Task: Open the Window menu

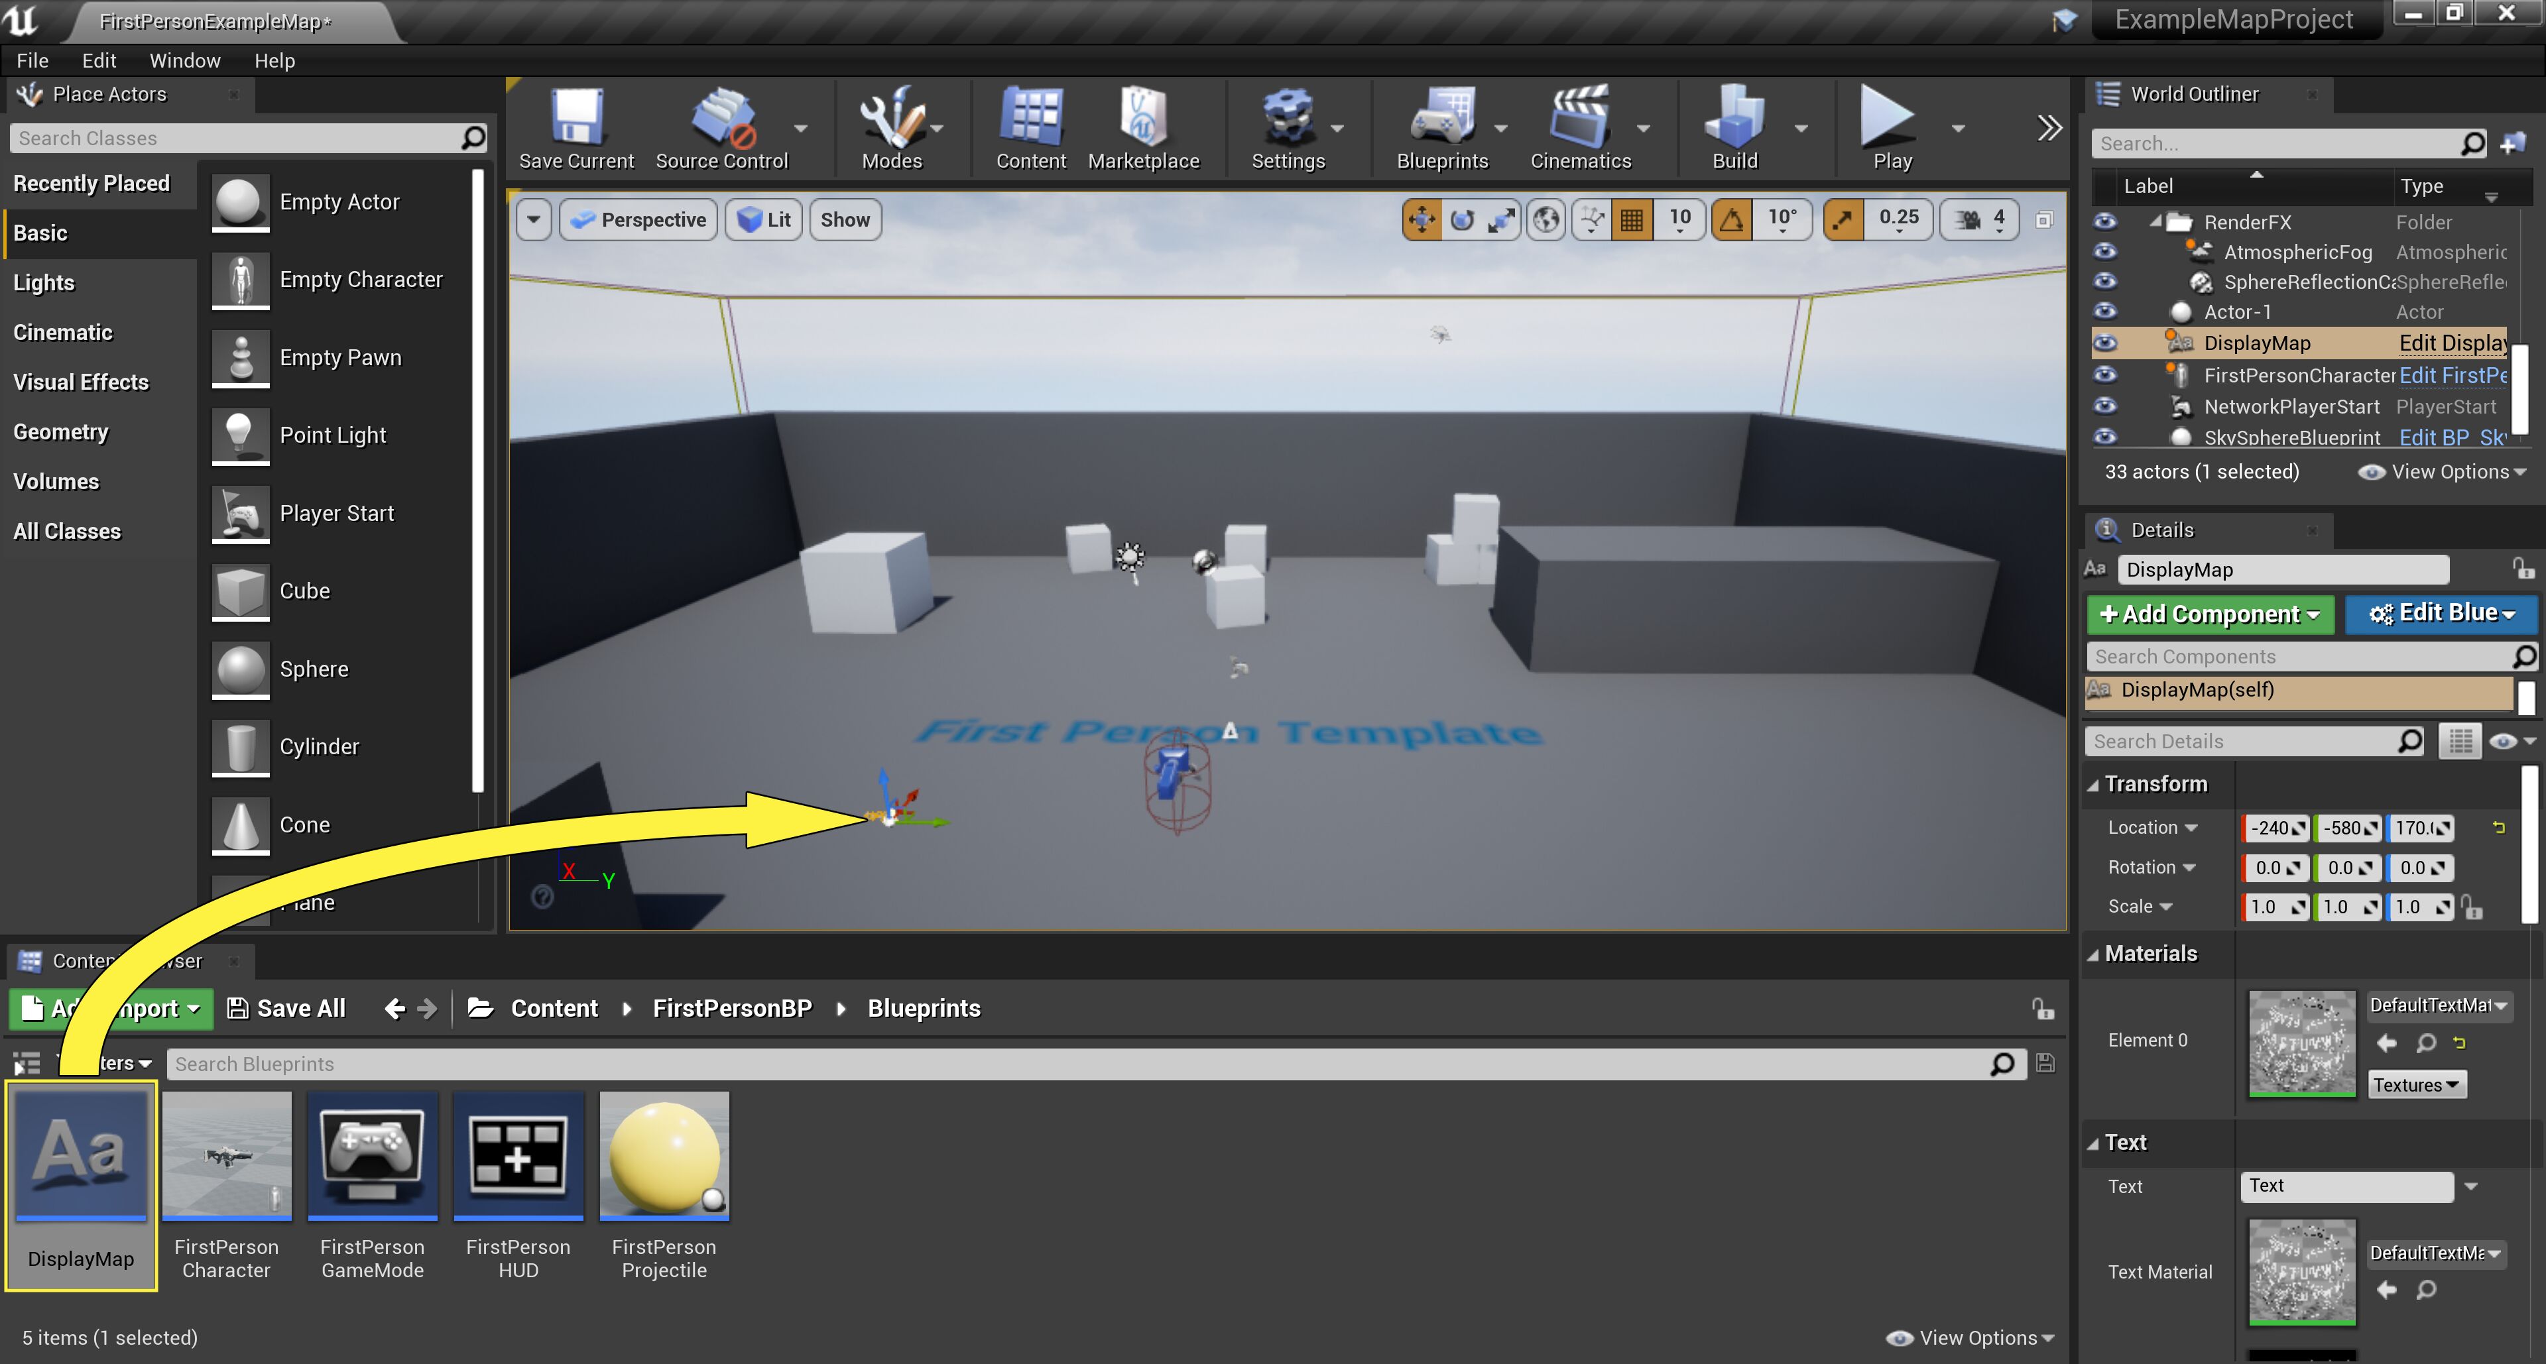Action: click(185, 60)
